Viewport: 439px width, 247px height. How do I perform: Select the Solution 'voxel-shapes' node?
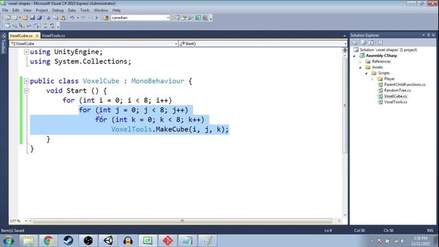click(388, 50)
